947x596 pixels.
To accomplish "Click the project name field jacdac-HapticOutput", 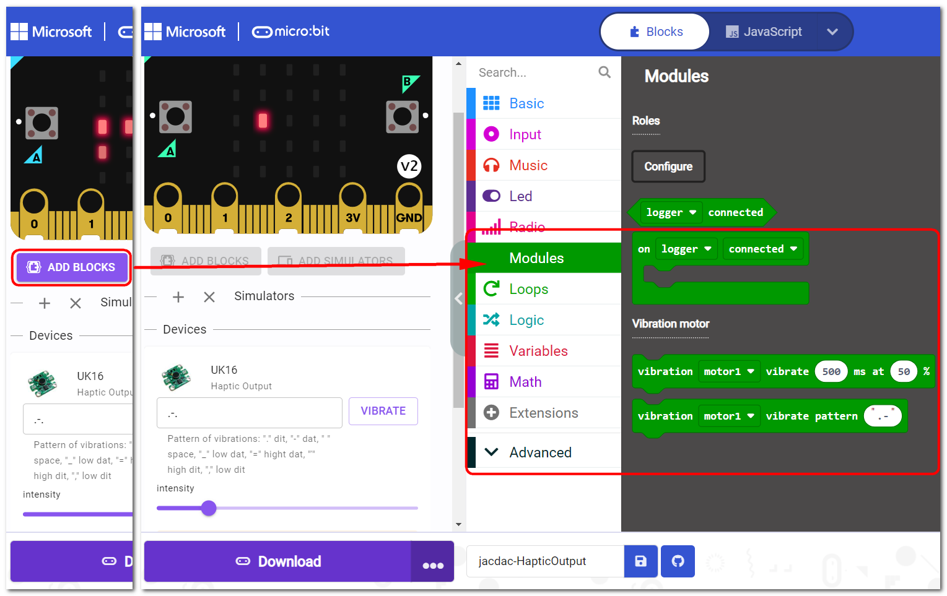I will pos(544,561).
